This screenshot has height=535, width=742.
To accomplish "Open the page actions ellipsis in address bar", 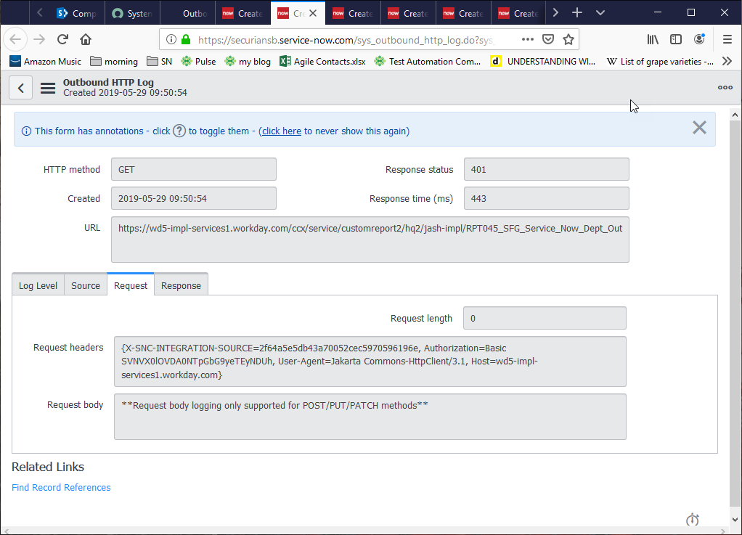I will 527,38.
